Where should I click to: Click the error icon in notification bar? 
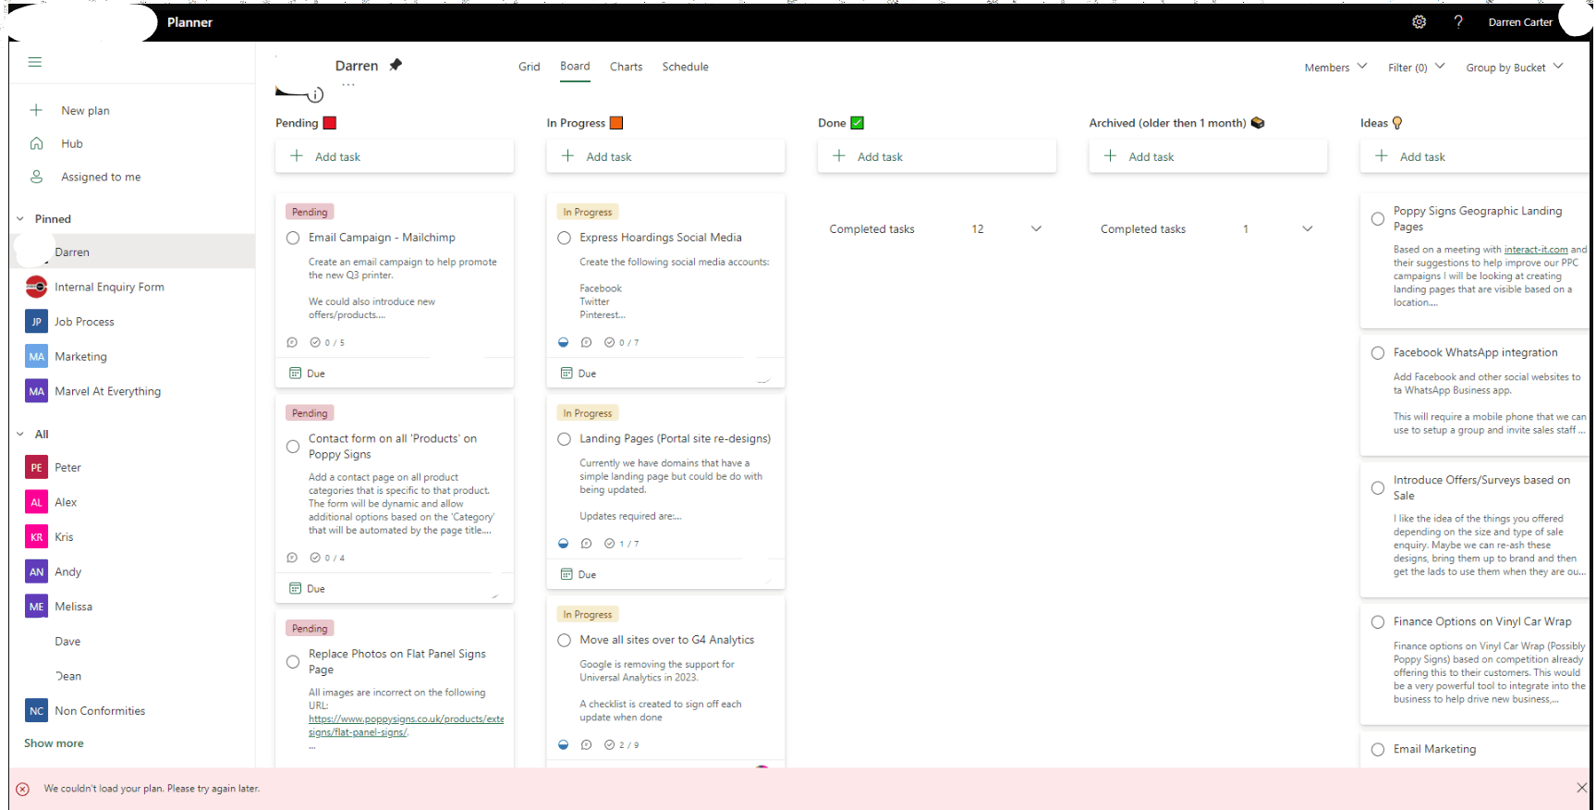coord(23,789)
